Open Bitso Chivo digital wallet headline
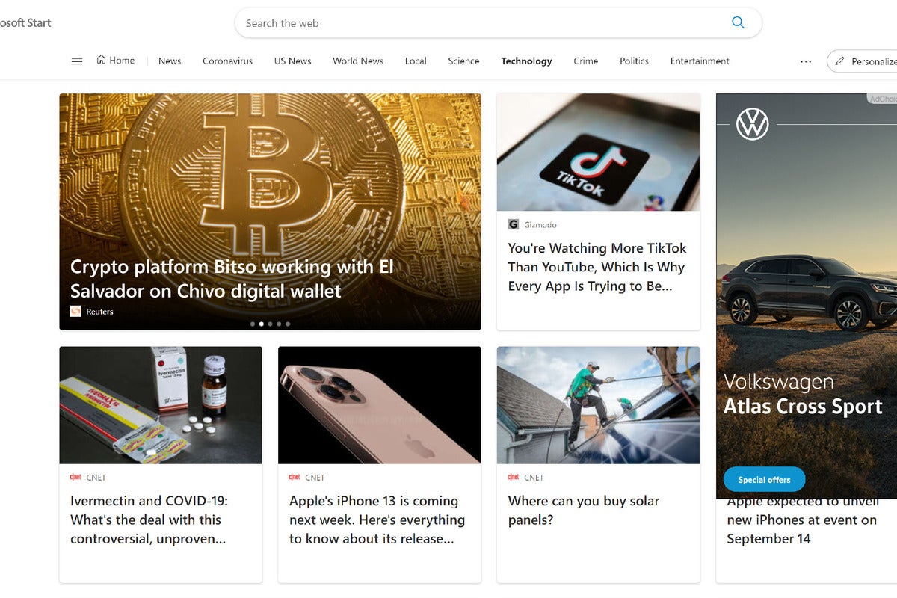 (x=232, y=279)
